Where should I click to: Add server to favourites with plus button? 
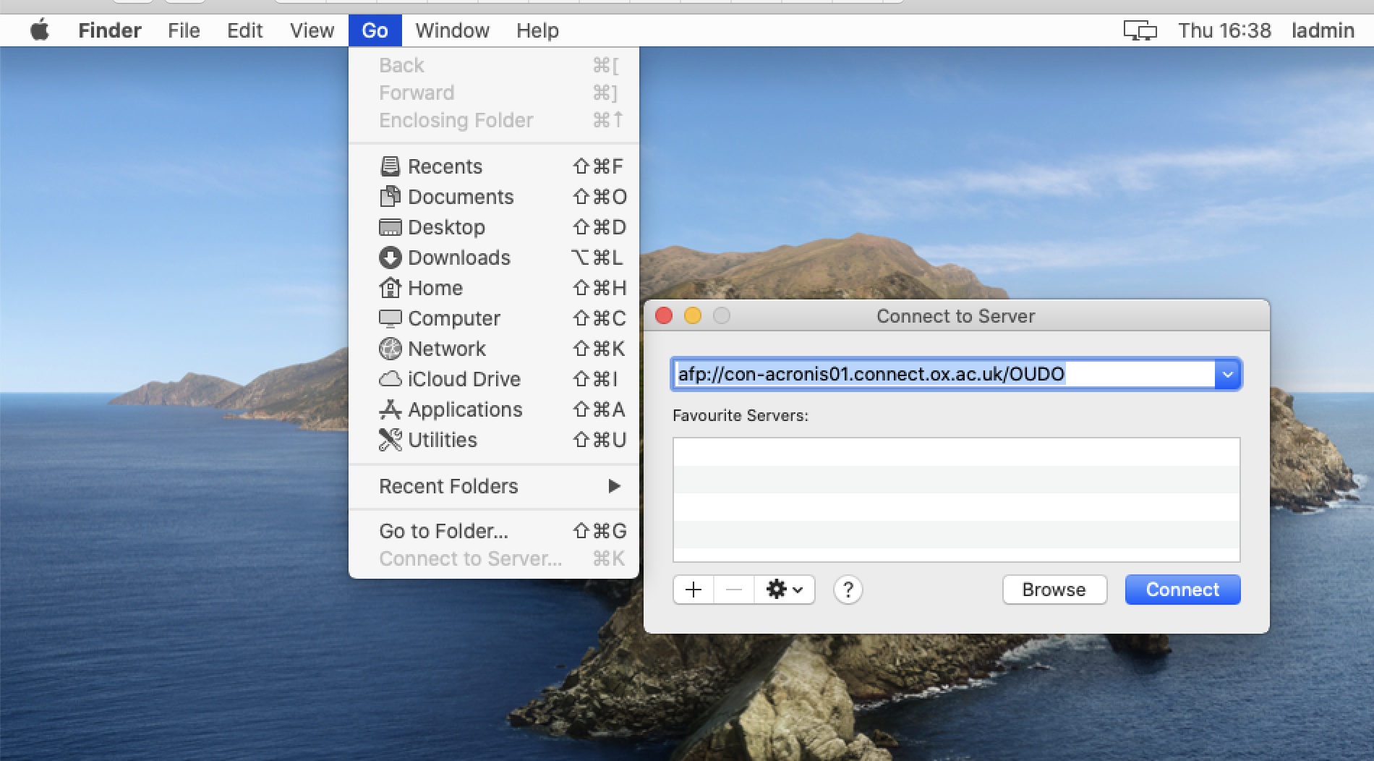(x=693, y=590)
